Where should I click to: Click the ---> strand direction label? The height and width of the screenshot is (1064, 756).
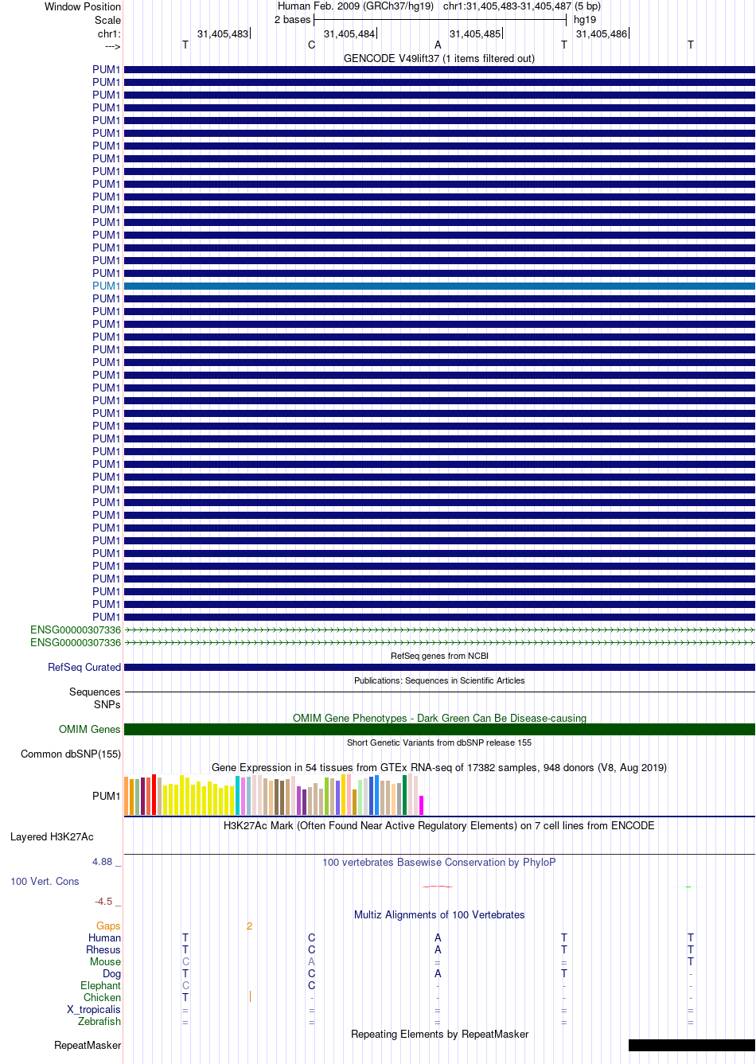click(112, 46)
